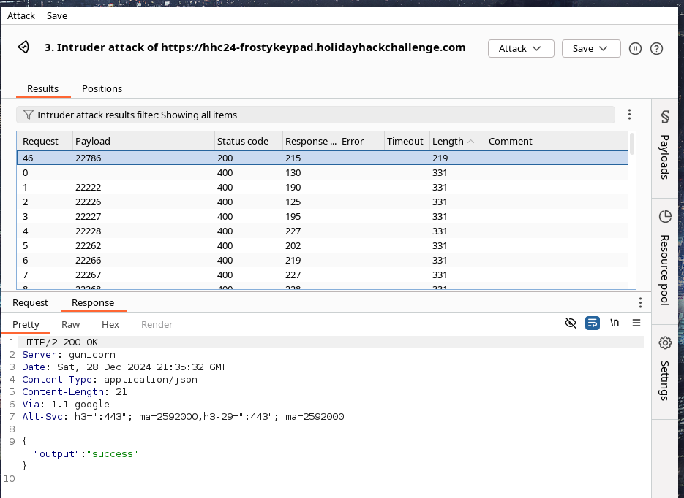This screenshot has height=498, width=684.
Task: Open the Save menu in menu bar
Action: 57,15
